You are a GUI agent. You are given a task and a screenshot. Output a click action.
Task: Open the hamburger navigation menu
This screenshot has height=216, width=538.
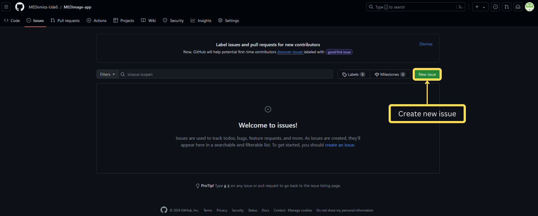pyautogui.click(x=6, y=7)
